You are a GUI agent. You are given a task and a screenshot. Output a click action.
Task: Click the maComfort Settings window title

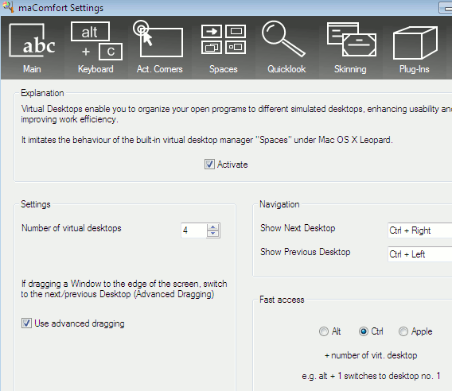[x=60, y=8]
